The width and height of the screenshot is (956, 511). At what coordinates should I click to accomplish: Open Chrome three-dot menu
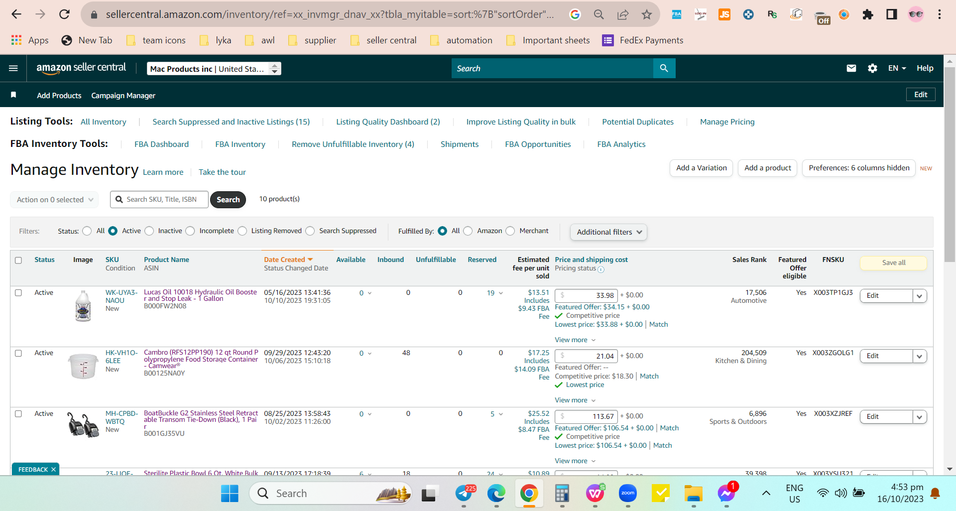coord(940,14)
